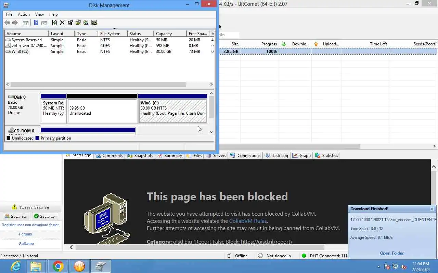Click the File System column header
Image resolution: width=438 pixels, height=273 pixels.
113,34
